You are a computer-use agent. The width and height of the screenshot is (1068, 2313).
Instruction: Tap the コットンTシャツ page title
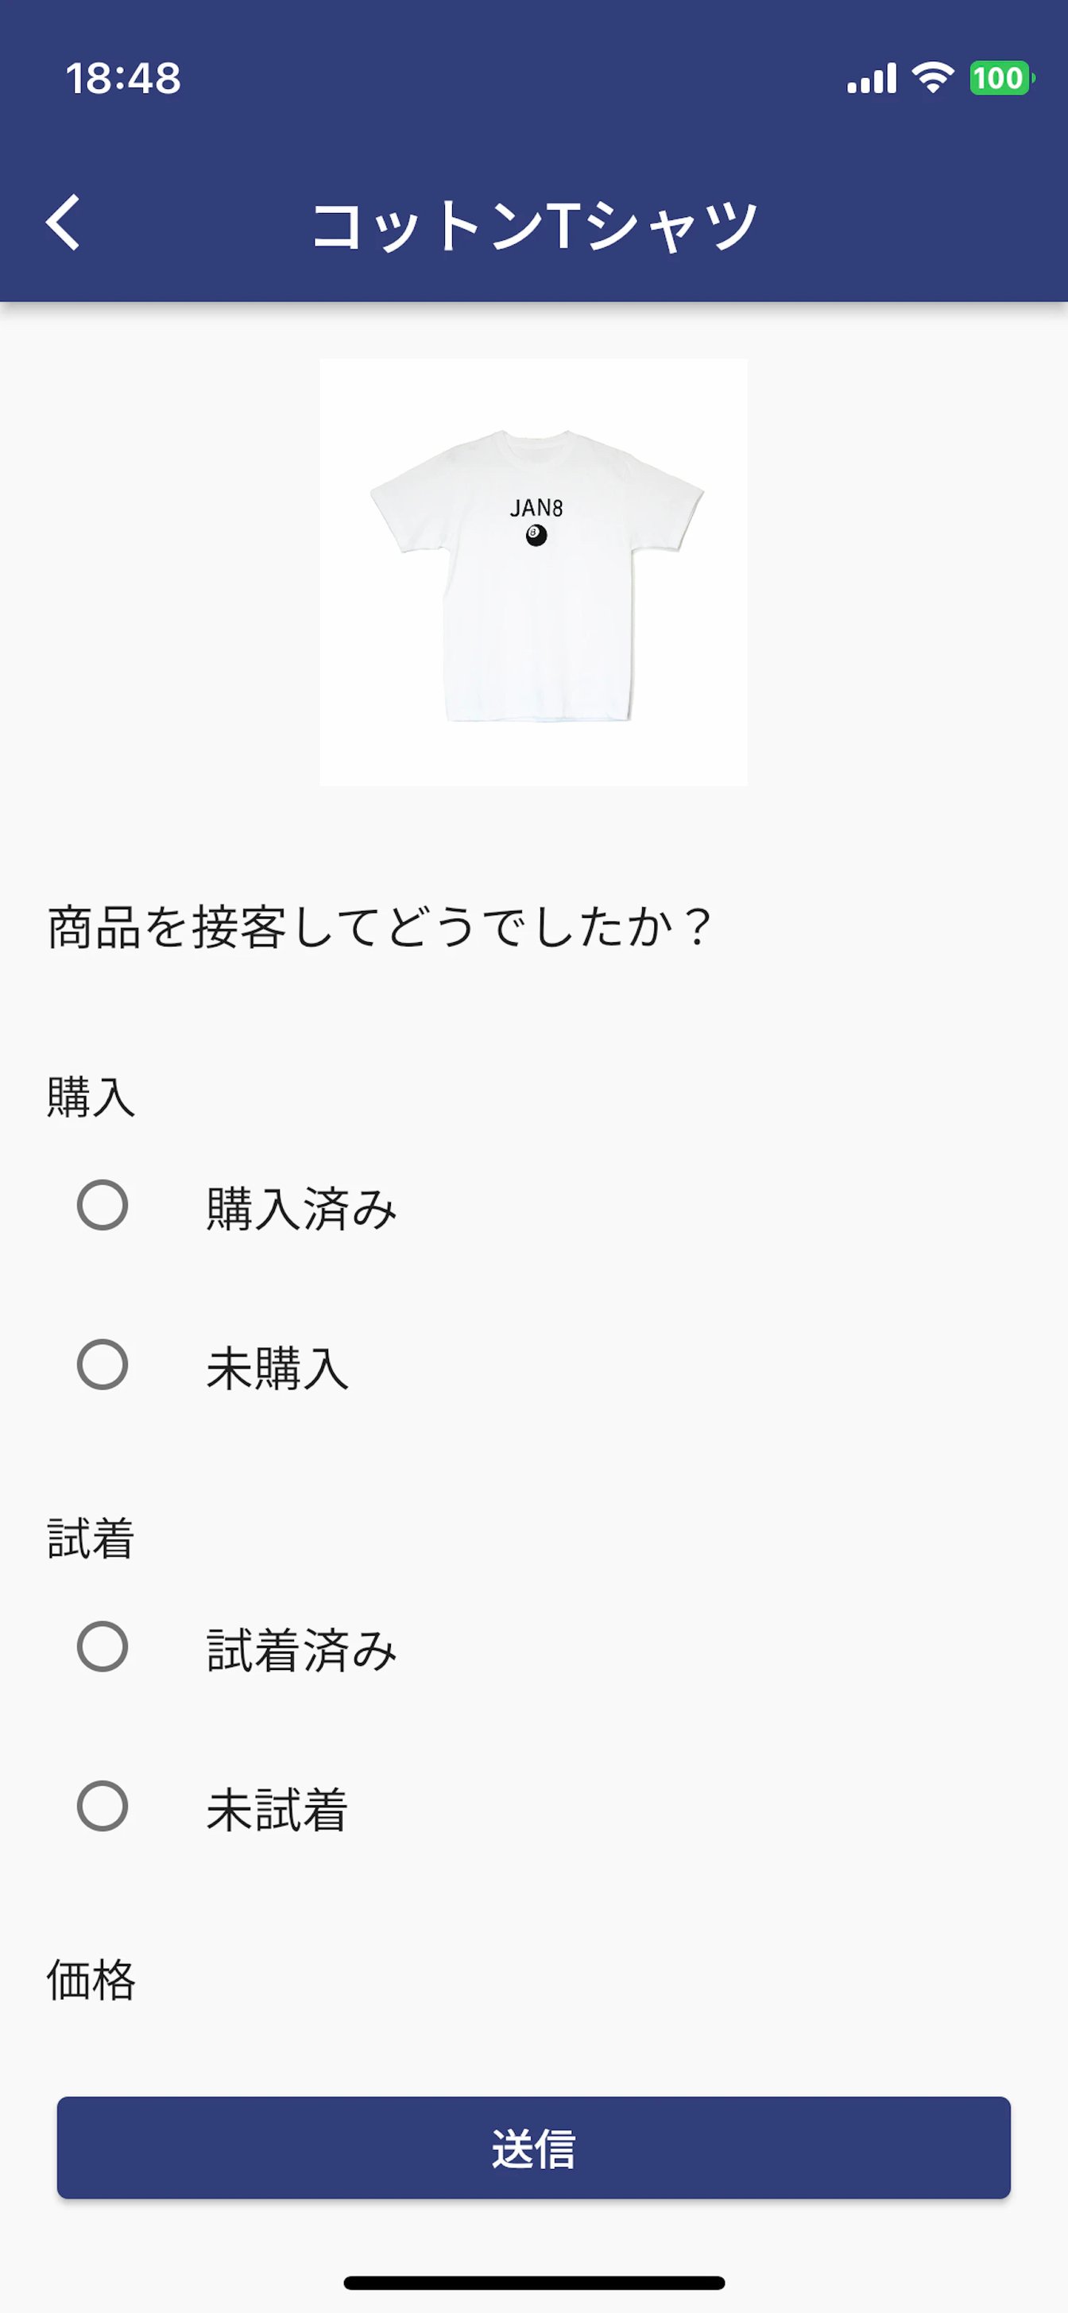click(534, 224)
